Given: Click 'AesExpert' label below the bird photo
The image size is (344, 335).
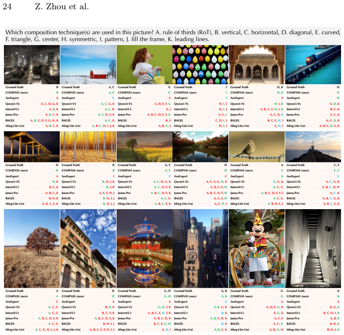Looking at the screenshot, I should [237, 176].
